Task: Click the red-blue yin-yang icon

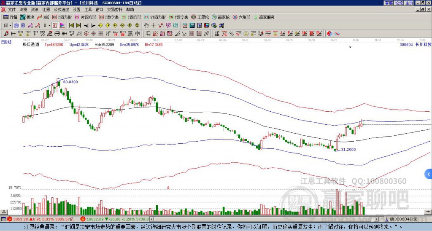Action: 329,34
